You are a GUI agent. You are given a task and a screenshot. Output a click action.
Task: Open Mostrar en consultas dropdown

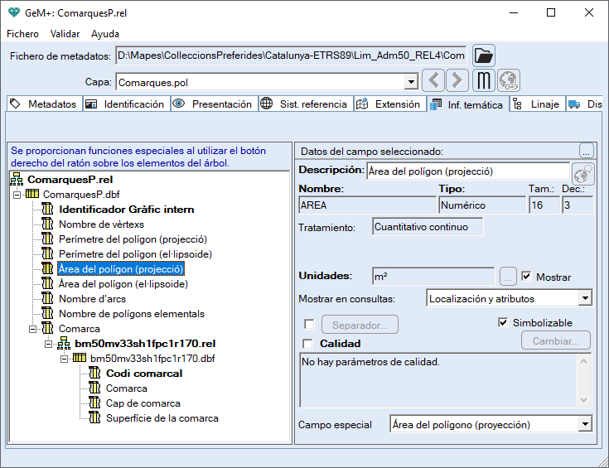(585, 298)
